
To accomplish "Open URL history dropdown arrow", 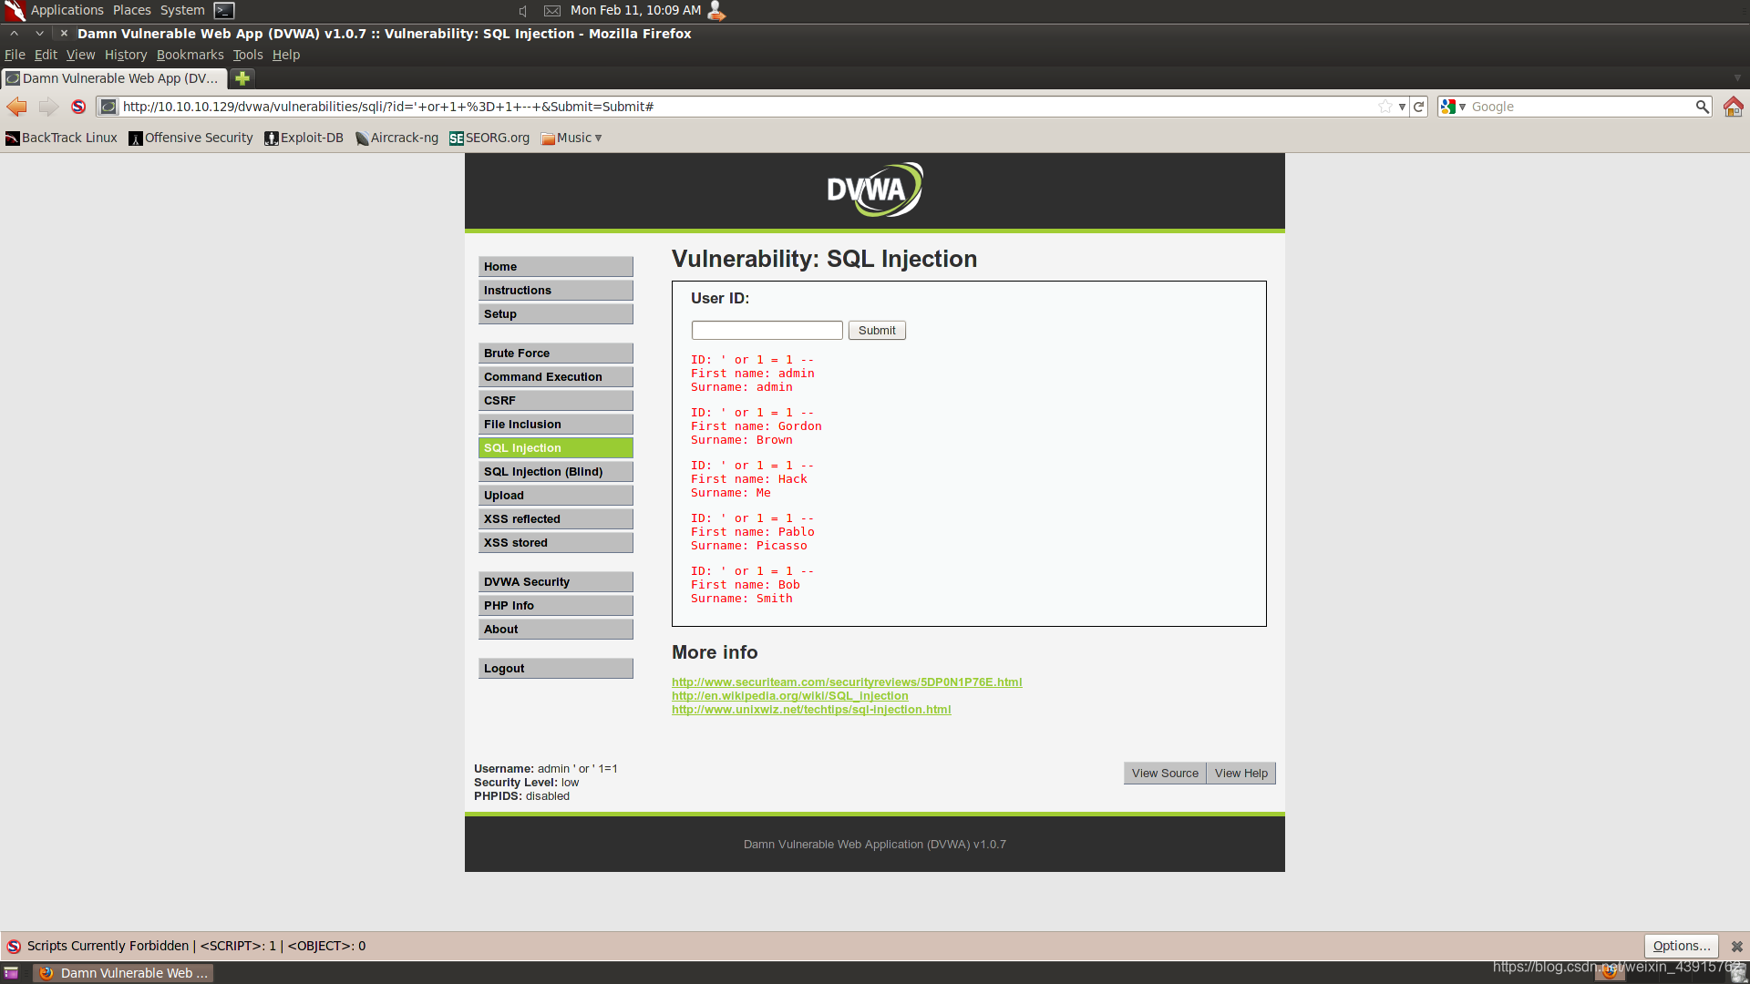I will tap(1402, 107).
